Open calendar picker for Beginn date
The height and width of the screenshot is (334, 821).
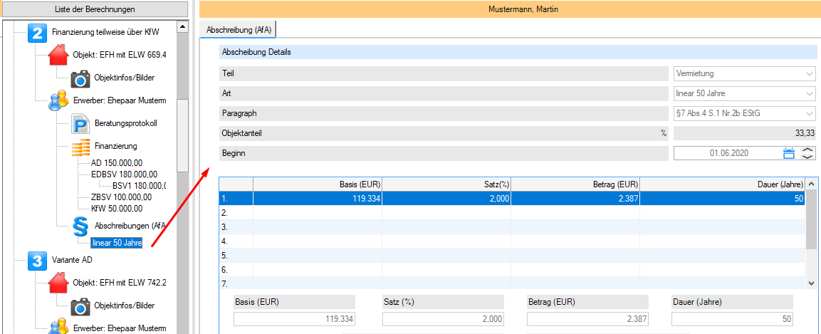[788, 153]
